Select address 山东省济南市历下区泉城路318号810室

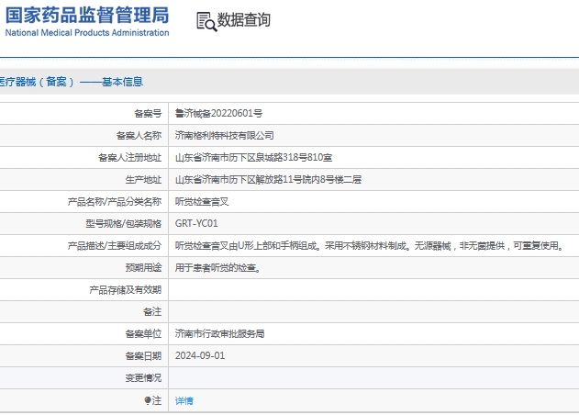(x=253, y=158)
